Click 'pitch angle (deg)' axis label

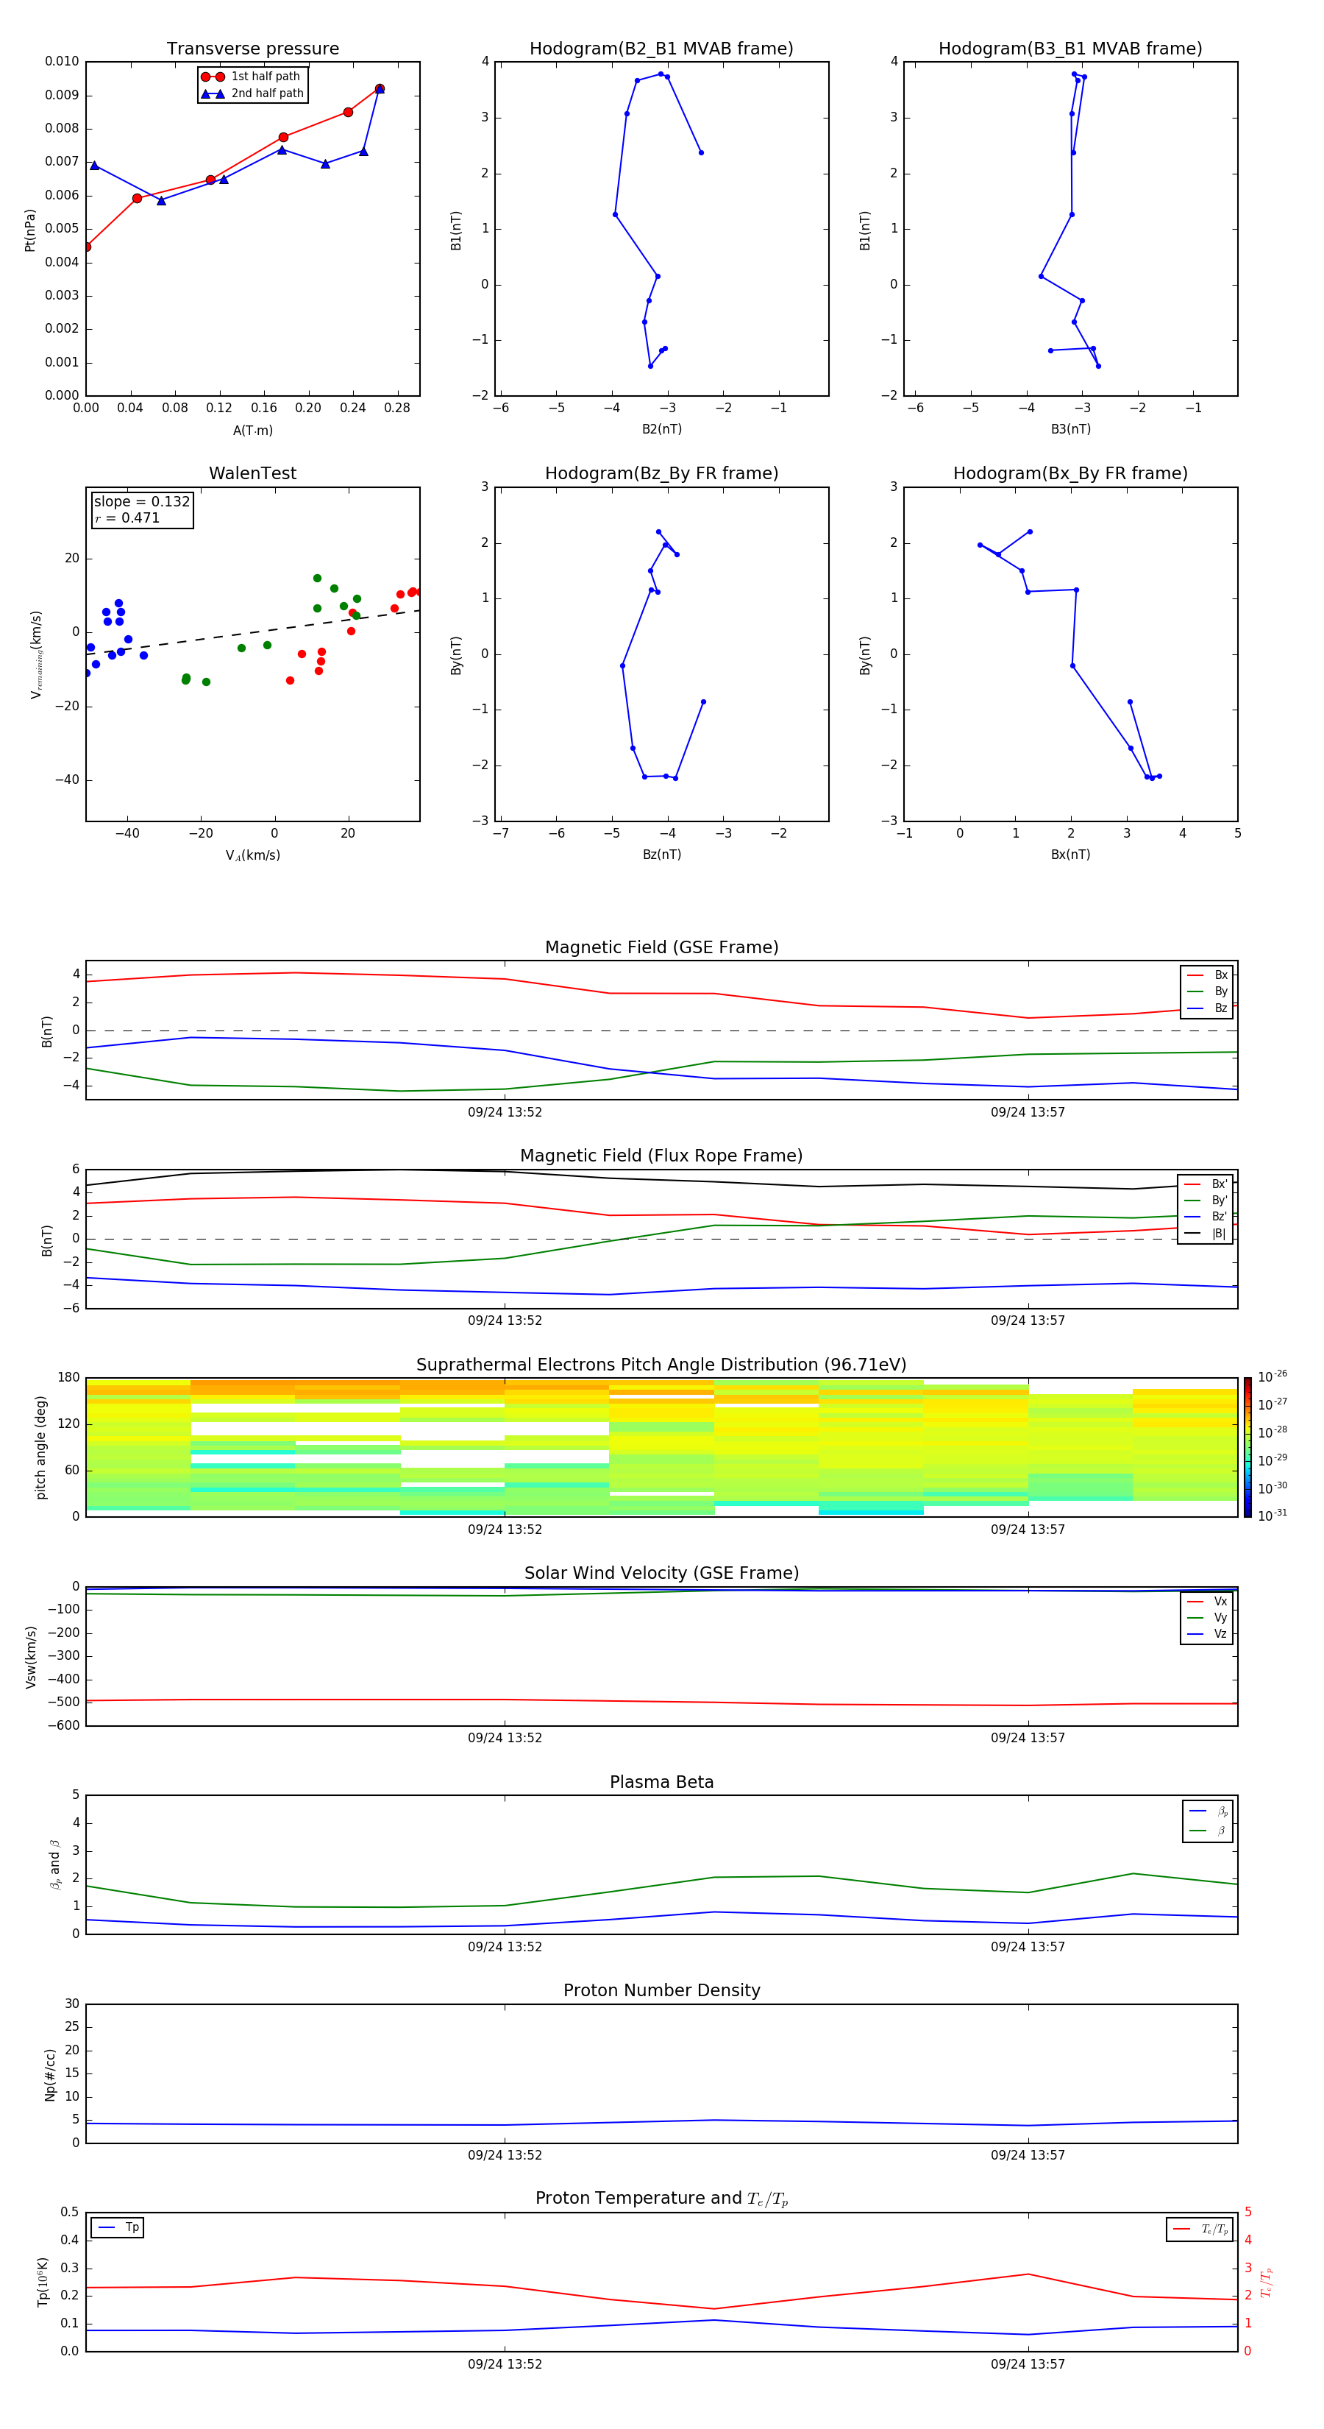(x=40, y=1447)
